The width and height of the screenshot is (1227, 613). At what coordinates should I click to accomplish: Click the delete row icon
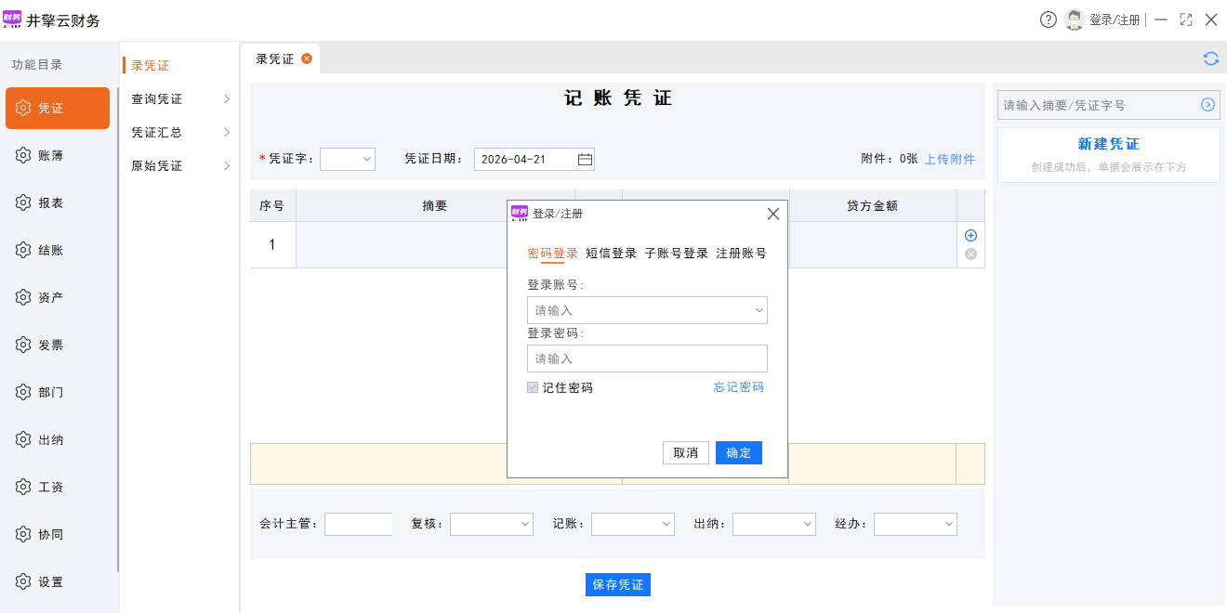(970, 254)
